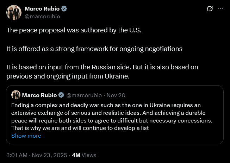Click the verified badge inside the quoted post
This screenshot has height=163, width=230.
coord(61,95)
